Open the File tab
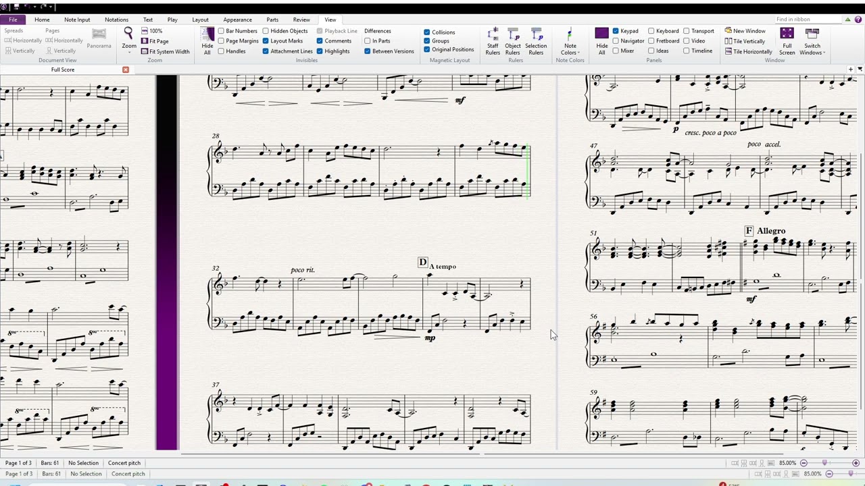 14,20
